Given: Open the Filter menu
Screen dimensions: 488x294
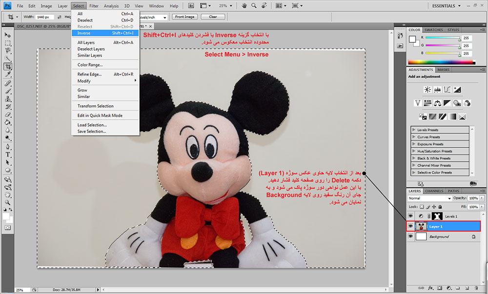Looking at the screenshot, I should tap(94, 6).
